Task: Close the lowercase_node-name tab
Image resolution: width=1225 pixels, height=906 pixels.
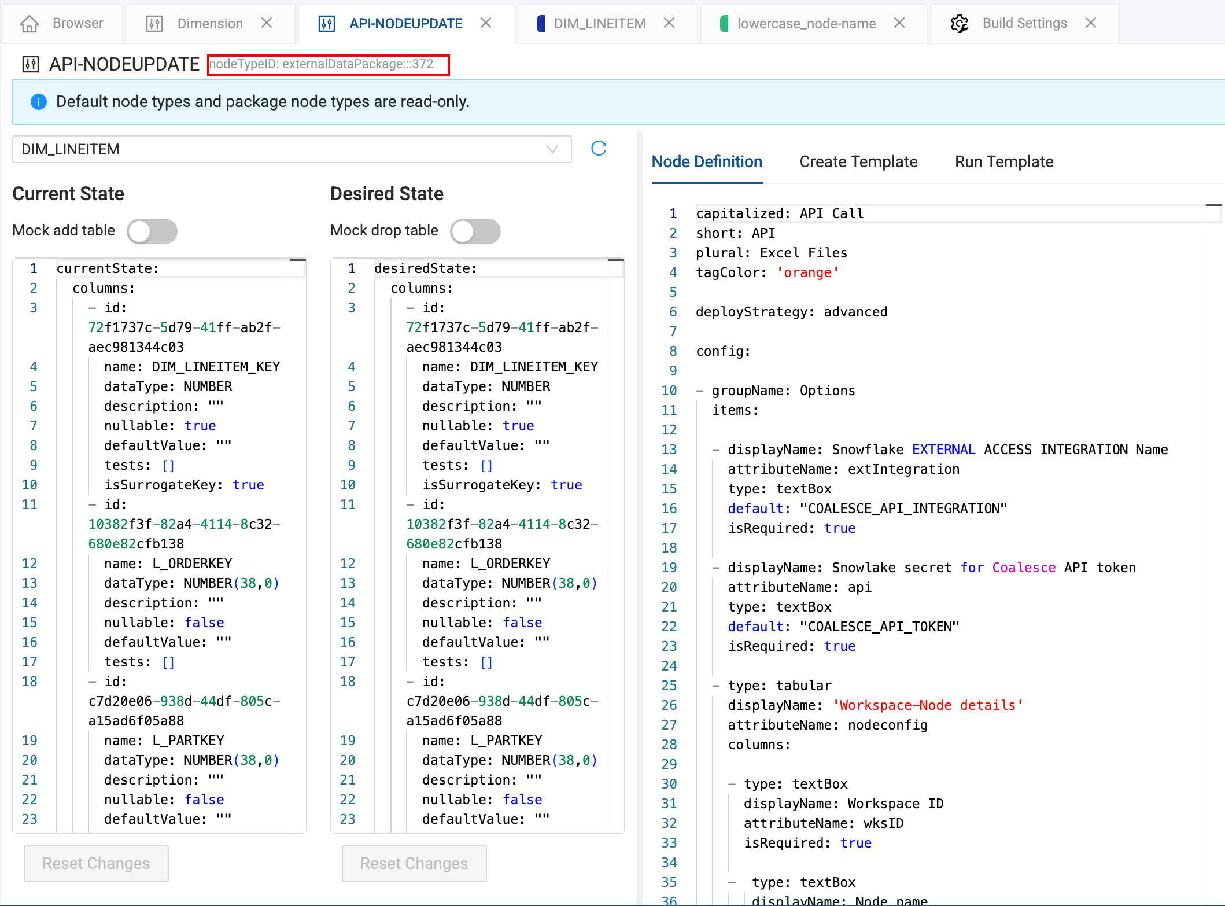Action: coord(899,23)
